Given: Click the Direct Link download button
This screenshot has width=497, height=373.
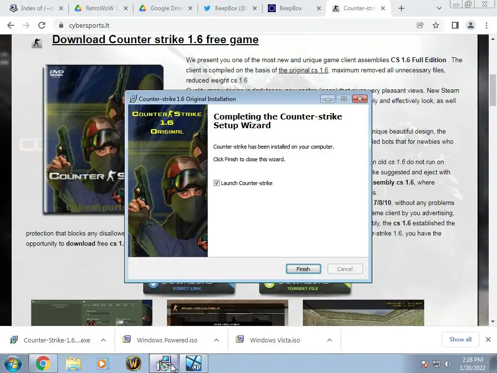Looking at the screenshot, I should click(189, 288).
